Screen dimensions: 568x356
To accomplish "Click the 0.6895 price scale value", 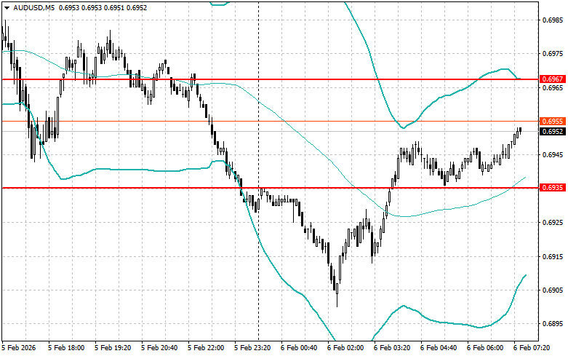I will 553,324.
